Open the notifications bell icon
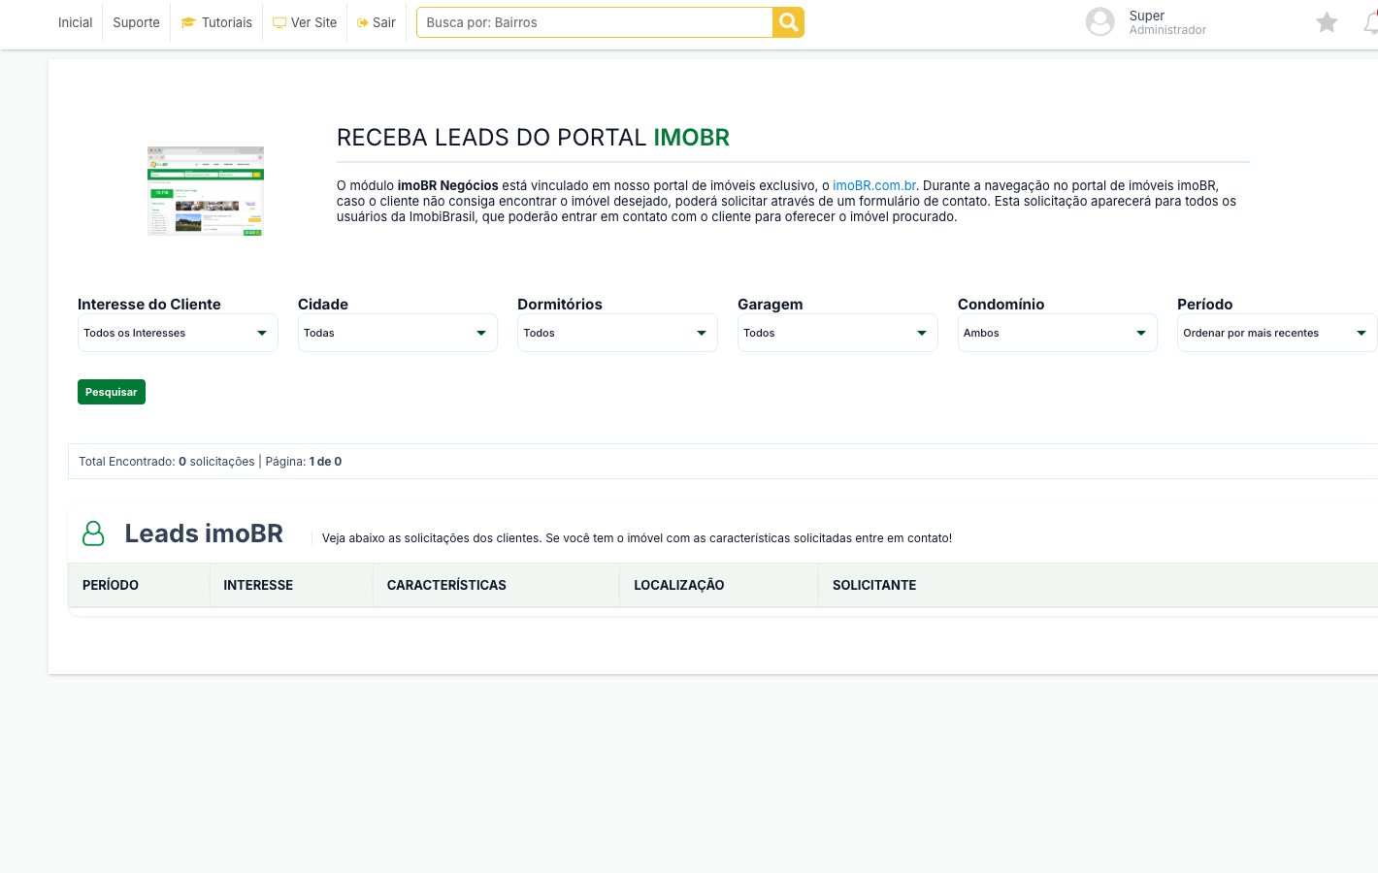This screenshot has width=1378, height=873. coord(1371,22)
